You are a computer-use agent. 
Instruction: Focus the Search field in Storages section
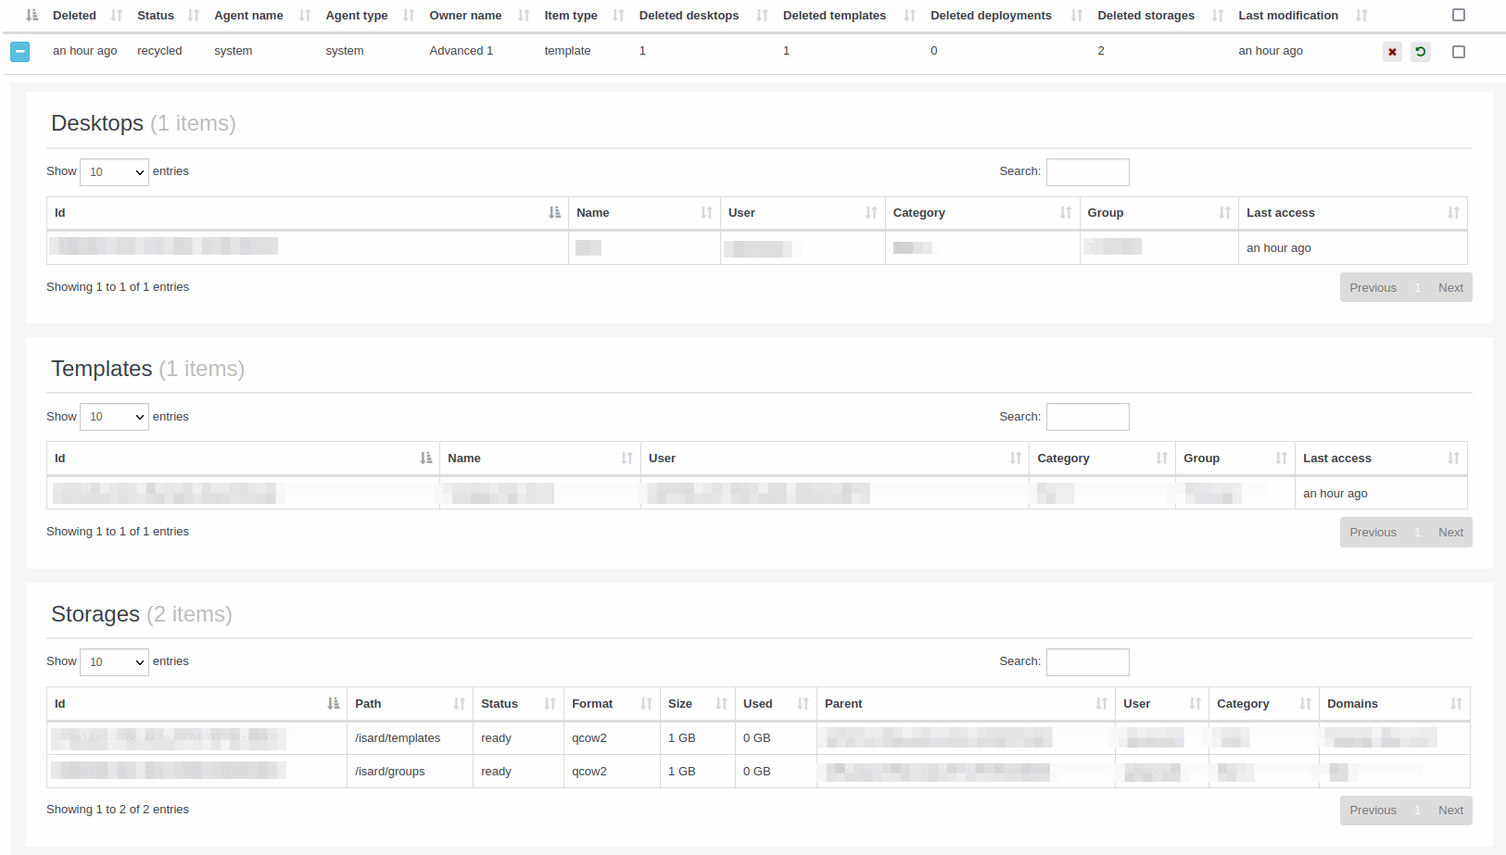tap(1087, 662)
